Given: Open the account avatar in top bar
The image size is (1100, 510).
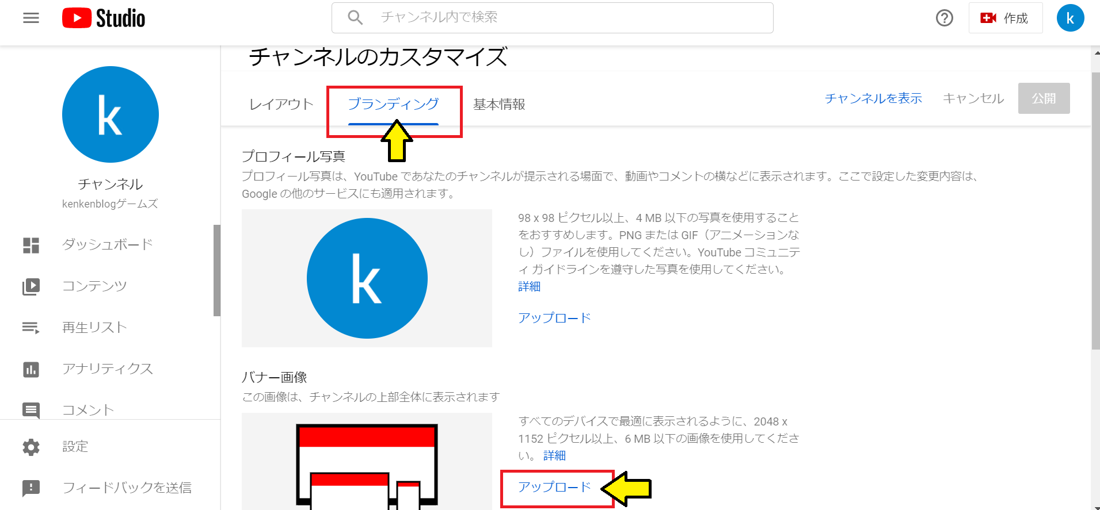Looking at the screenshot, I should 1070,18.
